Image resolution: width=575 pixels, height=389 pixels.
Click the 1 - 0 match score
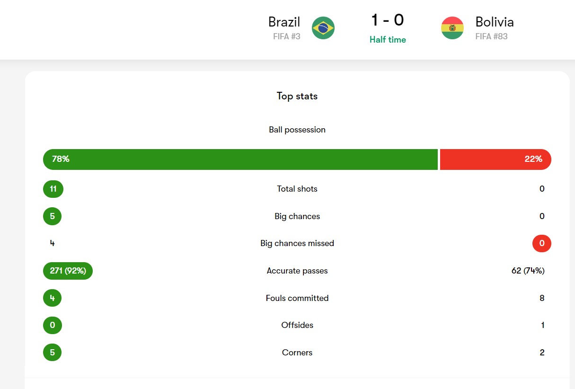click(x=388, y=20)
